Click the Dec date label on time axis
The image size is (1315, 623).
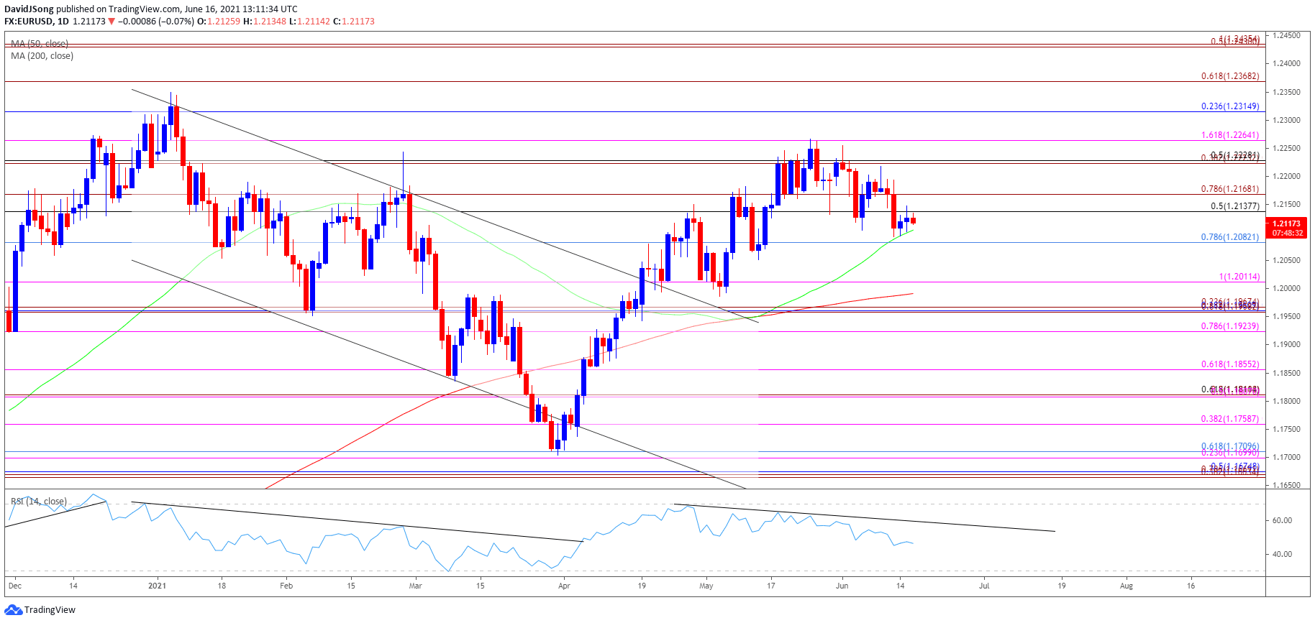pyautogui.click(x=15, y=586)
